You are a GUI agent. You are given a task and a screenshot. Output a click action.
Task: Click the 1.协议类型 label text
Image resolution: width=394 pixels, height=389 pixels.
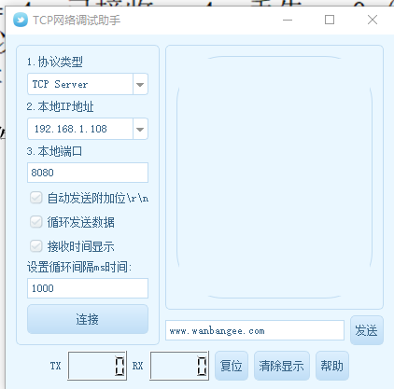(x=55, y=62)
